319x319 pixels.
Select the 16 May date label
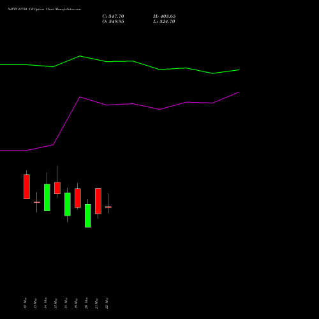pos(66,303)
